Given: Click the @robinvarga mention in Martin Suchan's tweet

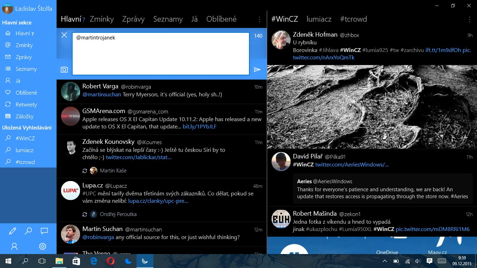Looking at the screenshot, I should coord(99,237).
